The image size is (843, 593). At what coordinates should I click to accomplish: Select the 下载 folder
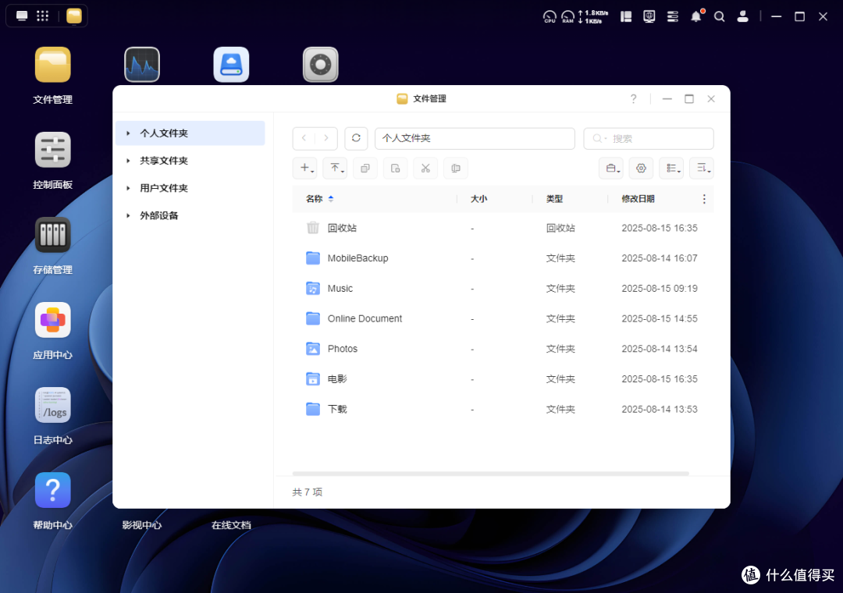503,409
